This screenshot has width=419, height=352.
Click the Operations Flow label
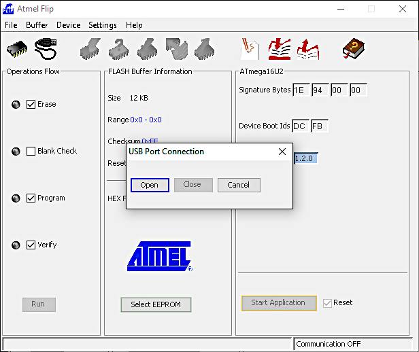point(33,71)
